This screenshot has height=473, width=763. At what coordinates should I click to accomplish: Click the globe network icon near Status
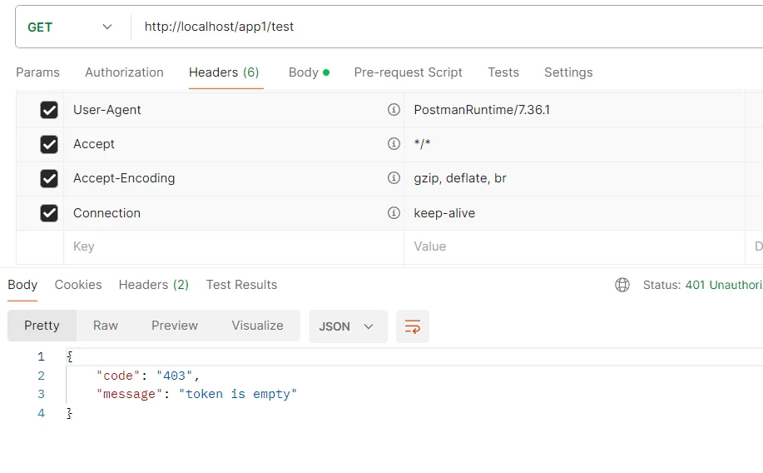click(622, 285)
